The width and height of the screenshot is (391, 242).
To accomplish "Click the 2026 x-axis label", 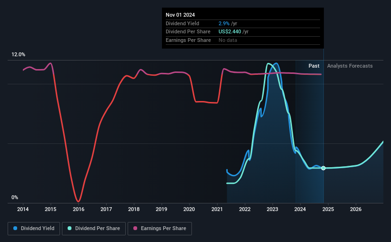I will pos(356,209).
